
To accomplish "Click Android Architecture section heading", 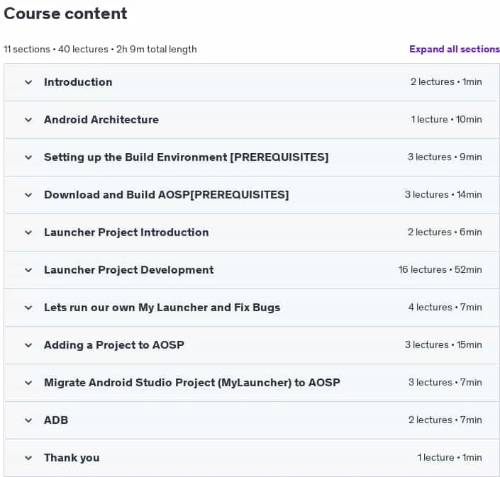I will pyautogui.click(x=101, y=120).
